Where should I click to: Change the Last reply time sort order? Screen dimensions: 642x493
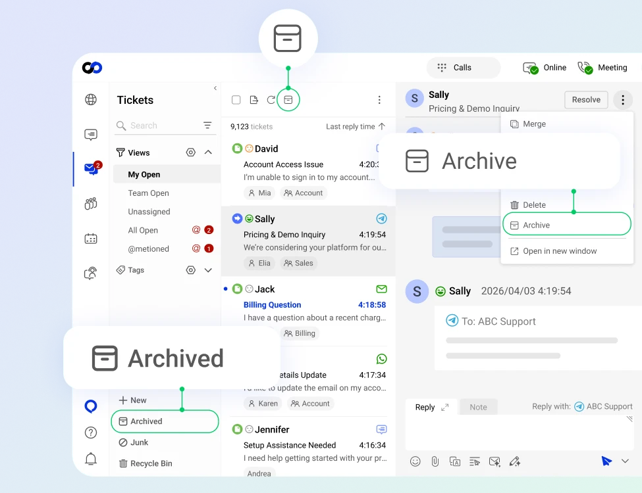[356, 126]
